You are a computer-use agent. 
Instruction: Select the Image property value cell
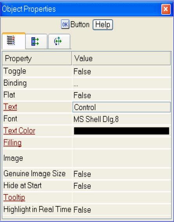click(122, 158)
